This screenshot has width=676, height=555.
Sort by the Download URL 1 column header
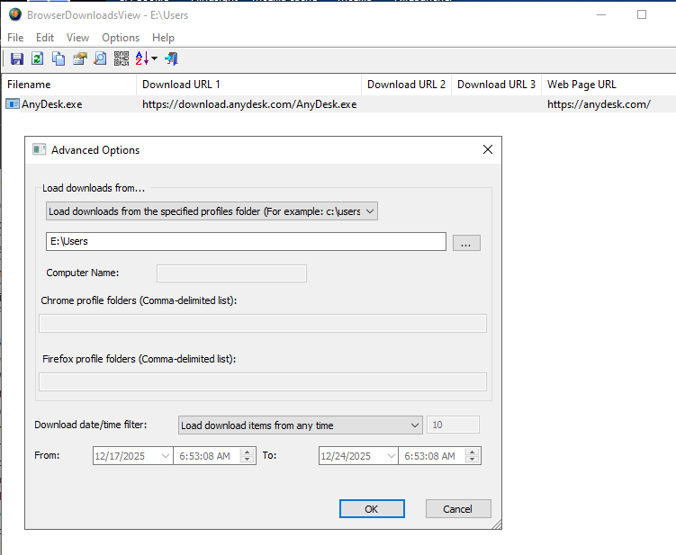(x=248, y=85)
